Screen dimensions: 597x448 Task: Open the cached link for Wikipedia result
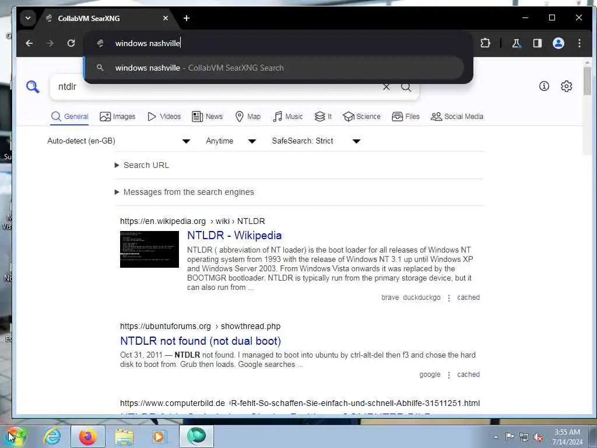coord(468,297)
